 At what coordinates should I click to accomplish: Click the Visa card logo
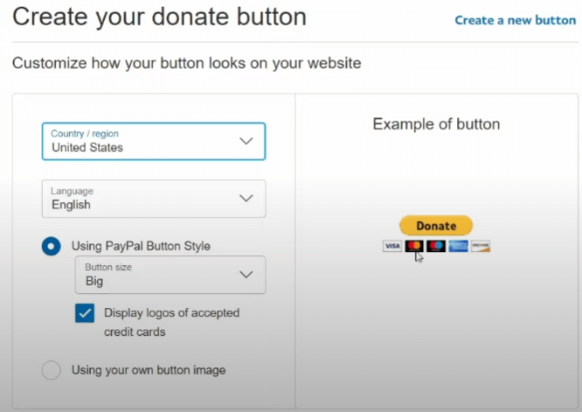click(x=392, y=247)
